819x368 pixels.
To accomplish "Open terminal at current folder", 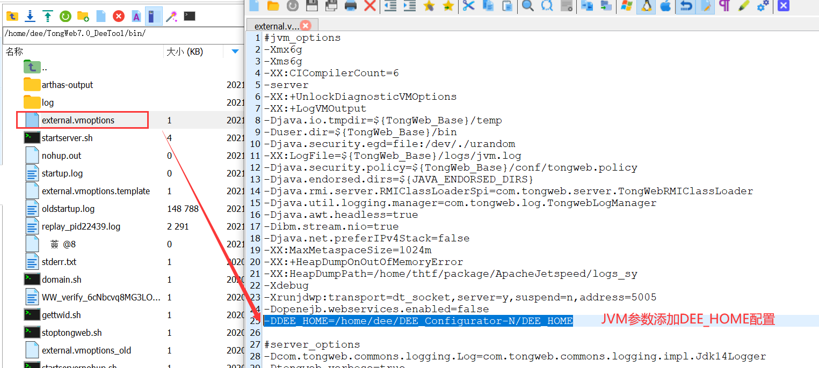I will click(189, 16).
